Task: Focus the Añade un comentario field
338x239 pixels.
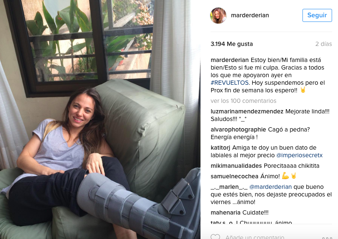Action: pos(255,237)
